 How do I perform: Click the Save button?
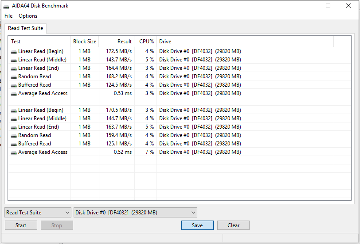(x=197, y=225)
